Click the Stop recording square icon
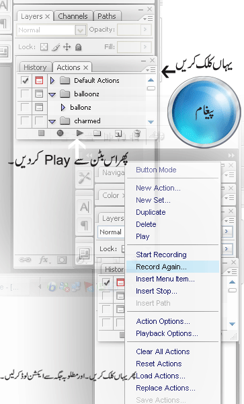Screen dimensions: 244x404 click(41, 133)
